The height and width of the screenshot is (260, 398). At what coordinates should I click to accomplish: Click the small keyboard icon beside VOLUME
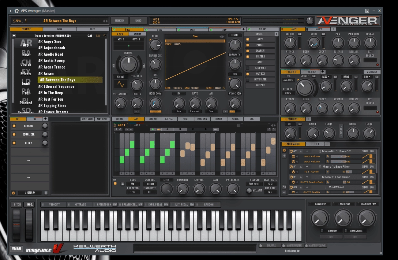299,34
